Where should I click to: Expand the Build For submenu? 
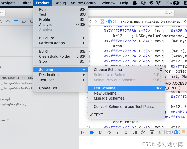61,38
